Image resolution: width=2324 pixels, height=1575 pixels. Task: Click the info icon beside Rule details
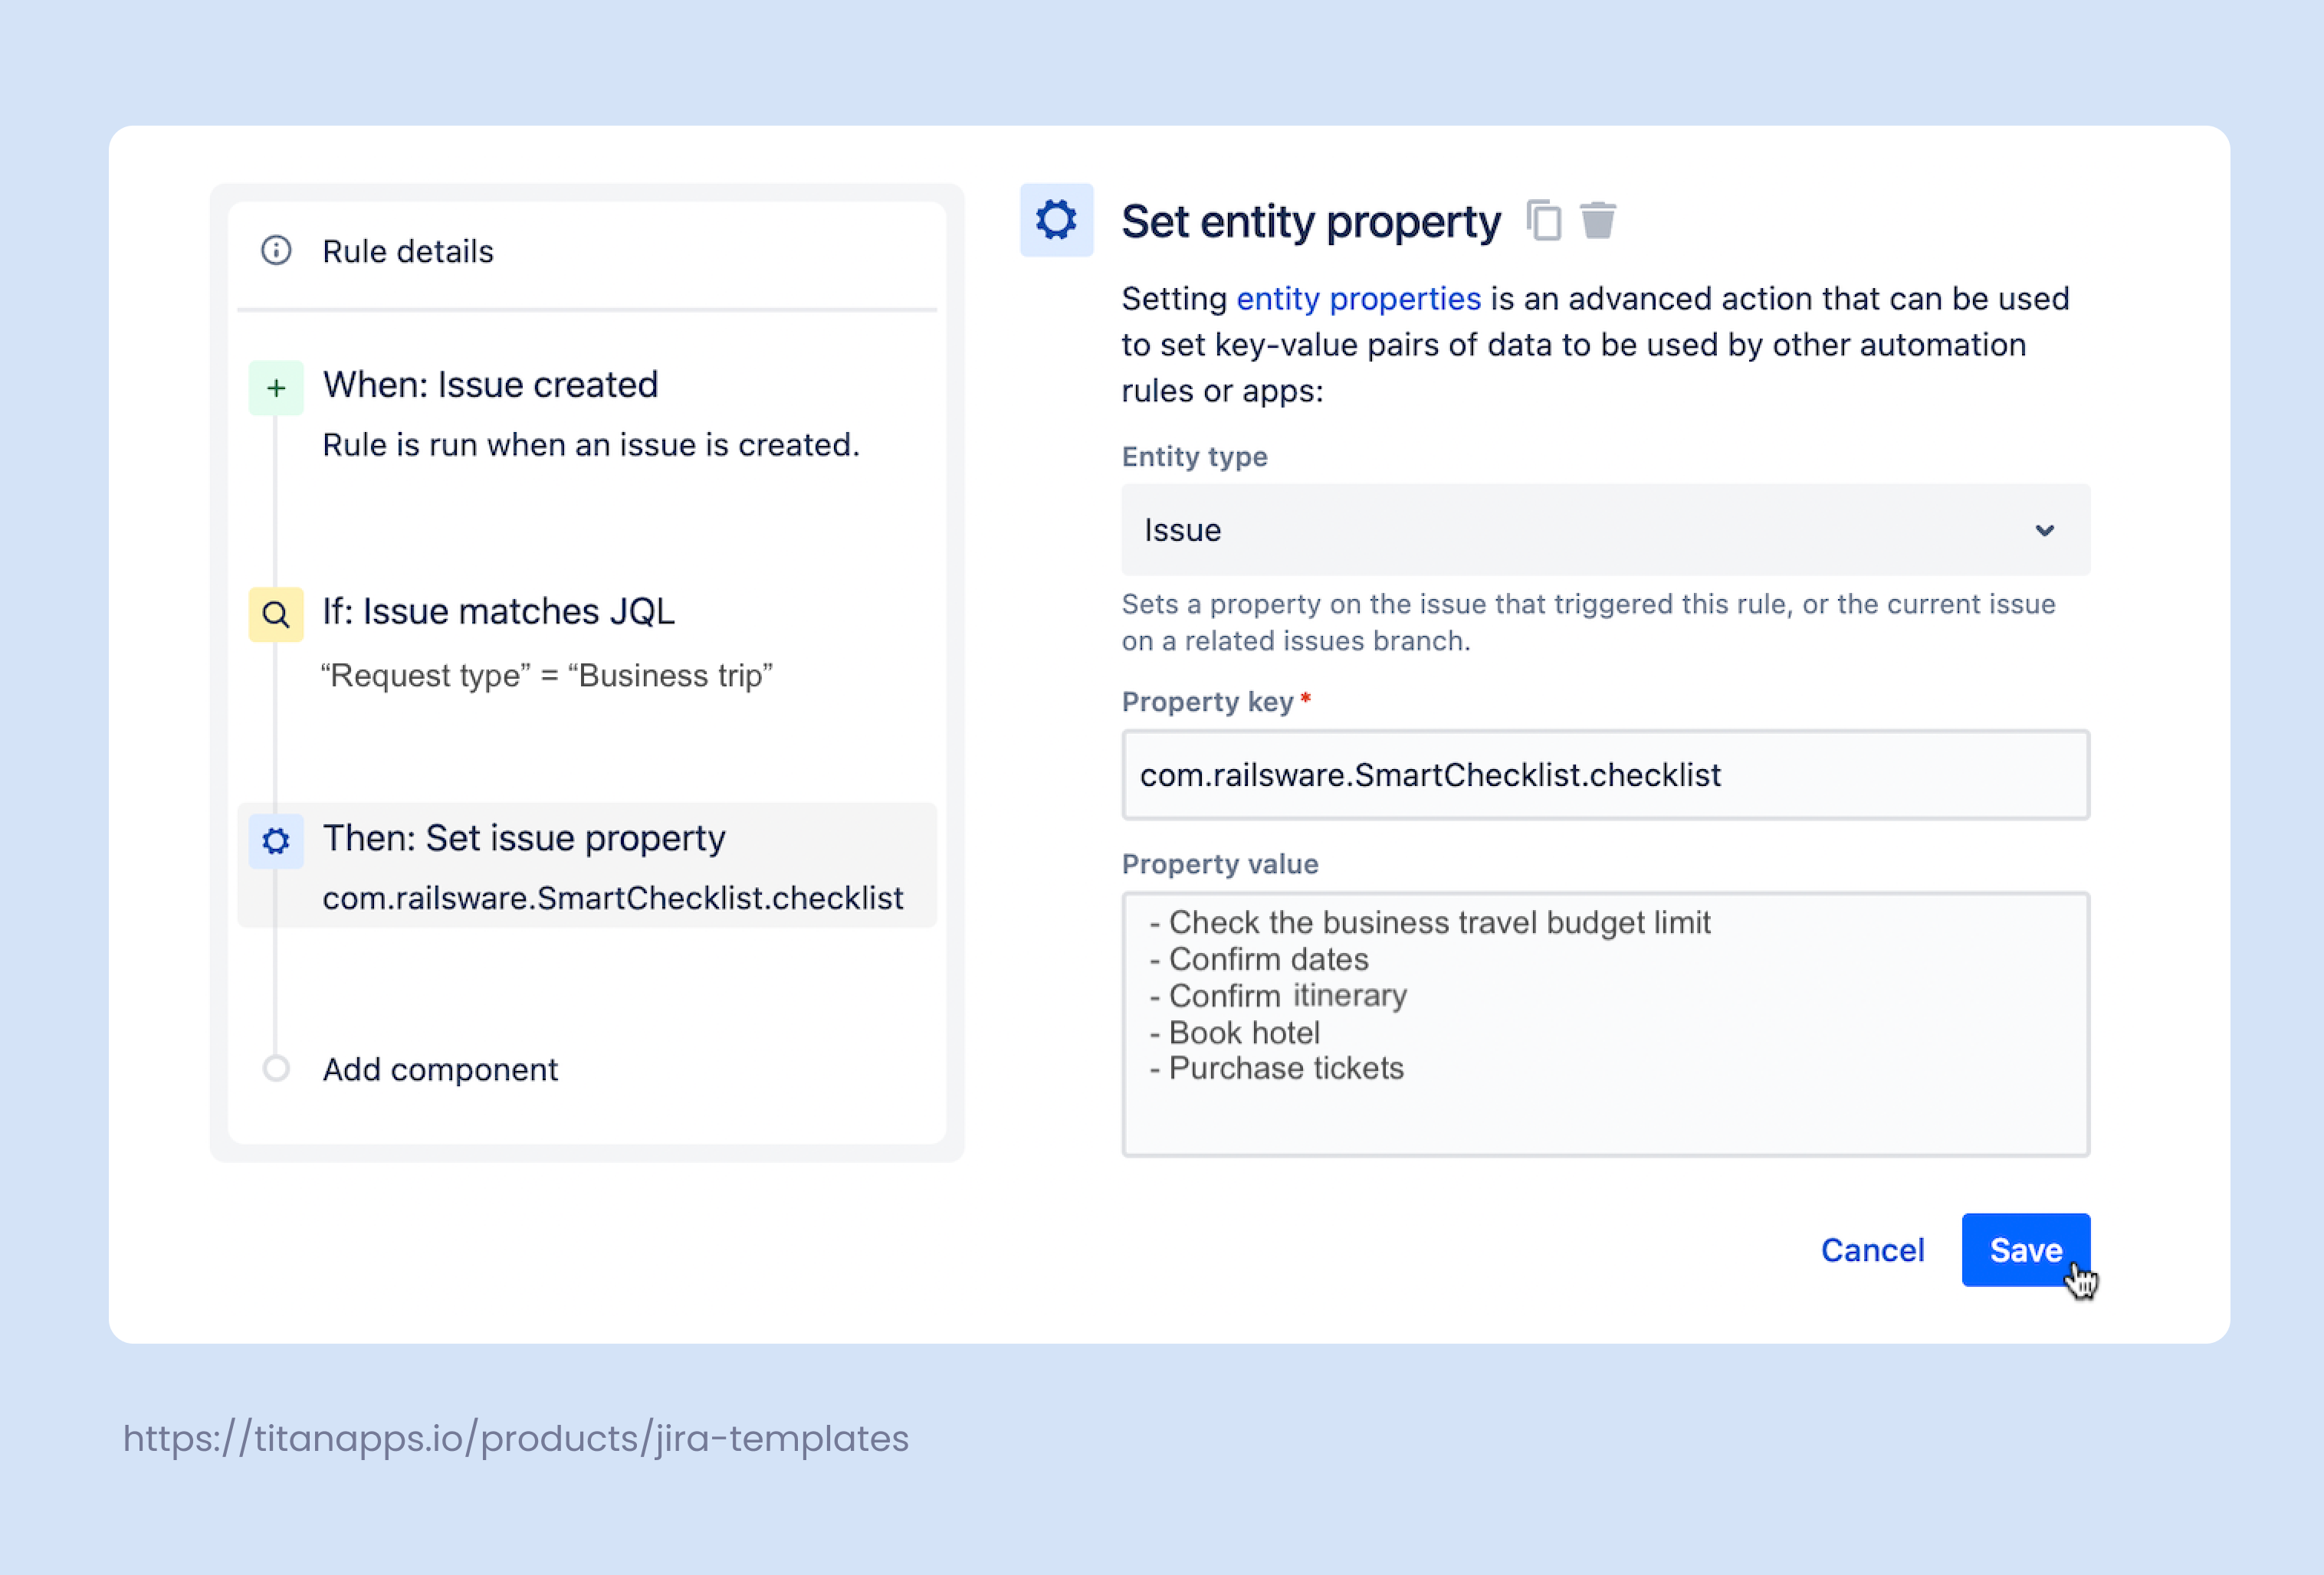277,250
